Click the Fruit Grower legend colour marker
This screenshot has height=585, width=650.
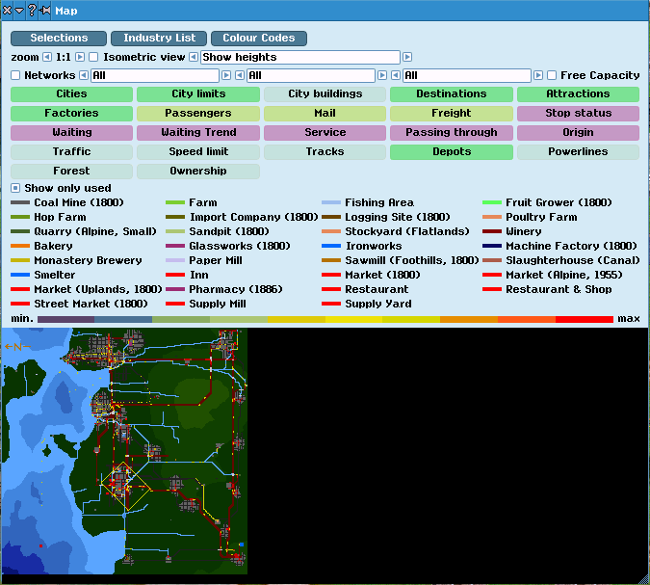[x=491, y=203]
